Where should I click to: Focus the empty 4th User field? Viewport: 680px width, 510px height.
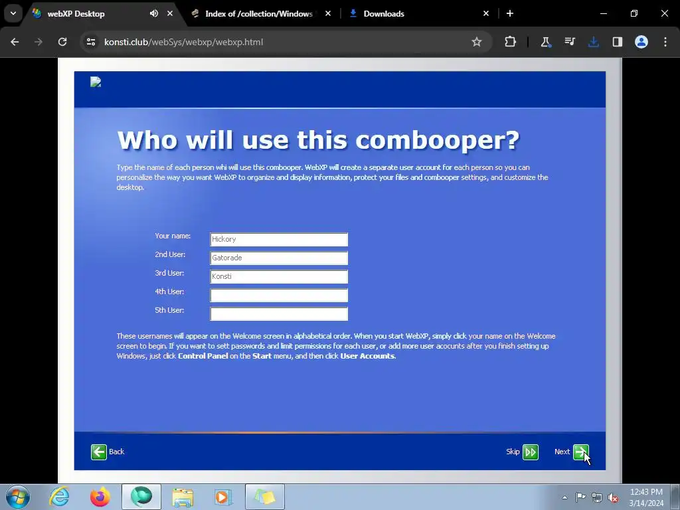279,296
